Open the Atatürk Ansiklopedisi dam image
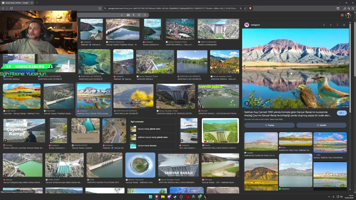The width and height of the screenshot is (356, 200). (x=218, y=29)
